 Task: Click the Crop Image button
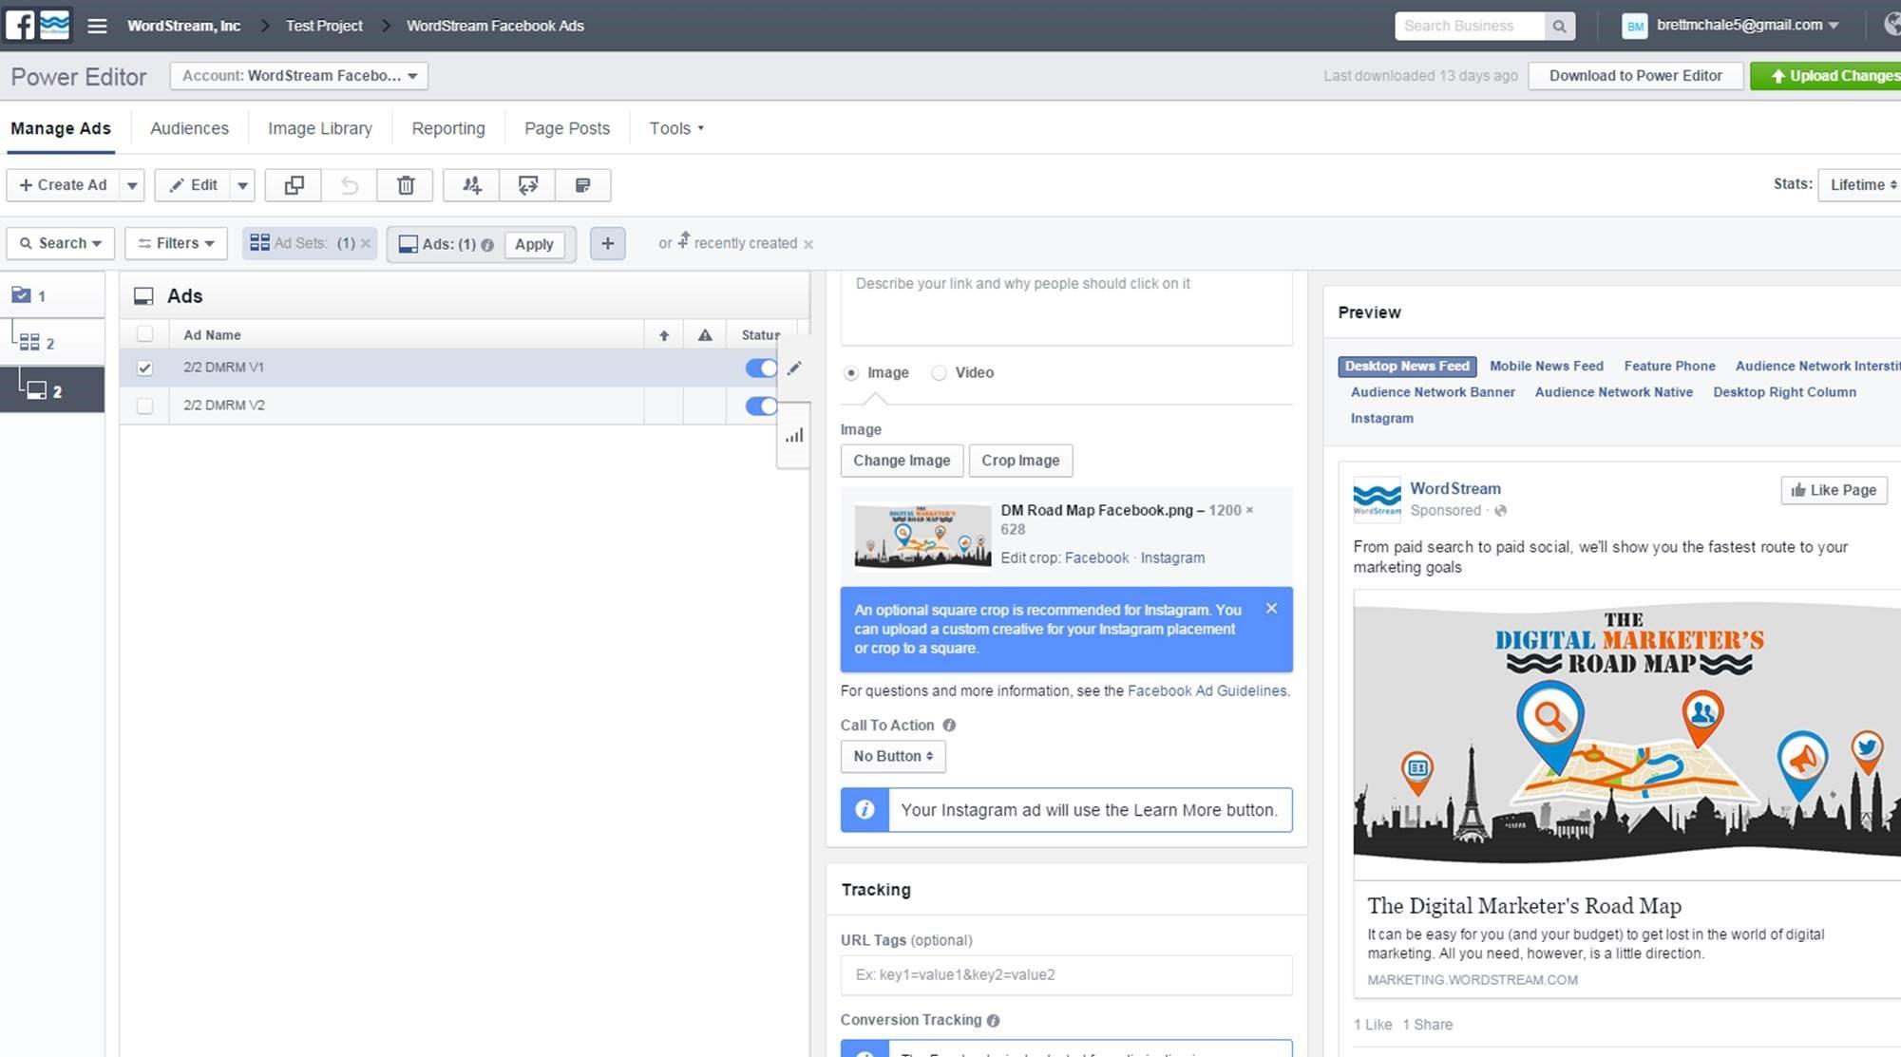coord(1019,461)
